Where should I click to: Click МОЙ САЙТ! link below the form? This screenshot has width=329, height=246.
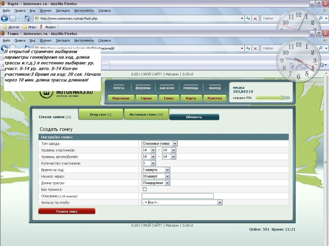tap(152, 226)
